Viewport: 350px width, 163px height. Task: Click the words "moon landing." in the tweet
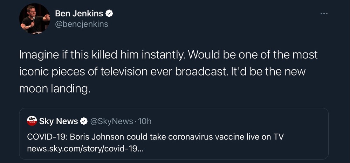55,89
